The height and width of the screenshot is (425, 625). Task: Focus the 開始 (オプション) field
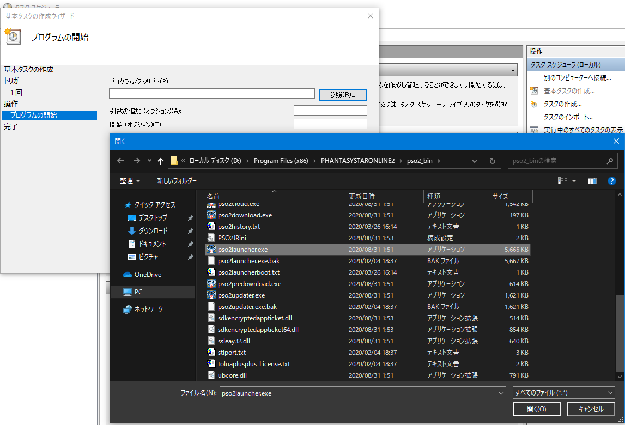tap(330, 124)
